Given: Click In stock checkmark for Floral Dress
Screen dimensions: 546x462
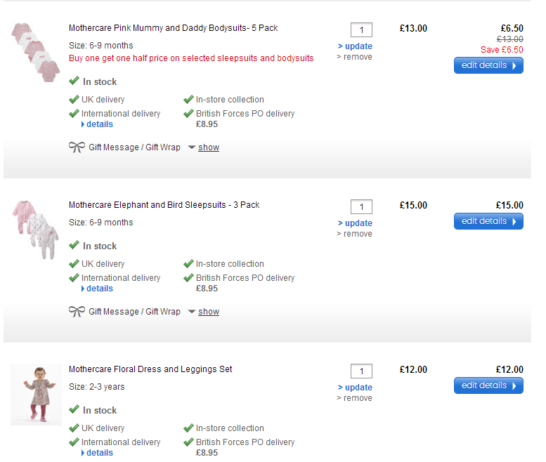Looking at the screenshot, I should pyautogui.click(x=74, y=410).
